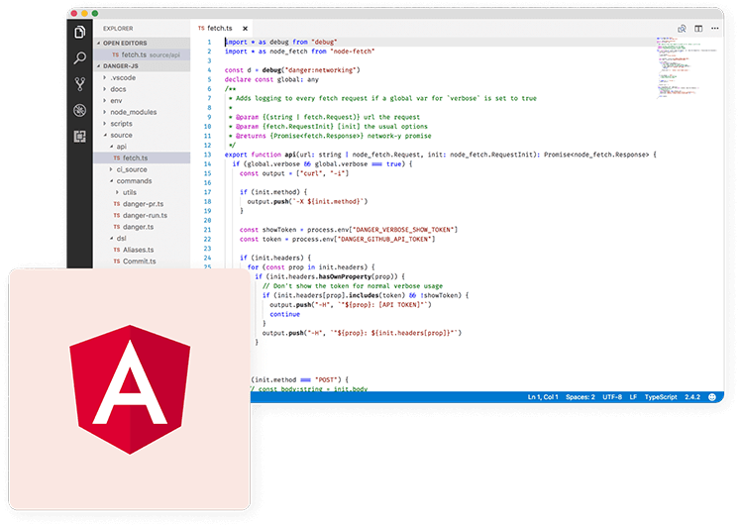Open the Extensions view
This screenshot has width=740, height=526.
(x=80, y=137)
